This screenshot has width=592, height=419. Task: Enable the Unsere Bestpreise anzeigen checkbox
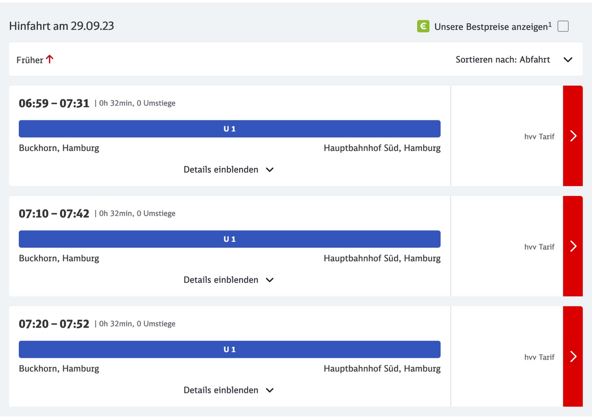[x=563, y=27]
